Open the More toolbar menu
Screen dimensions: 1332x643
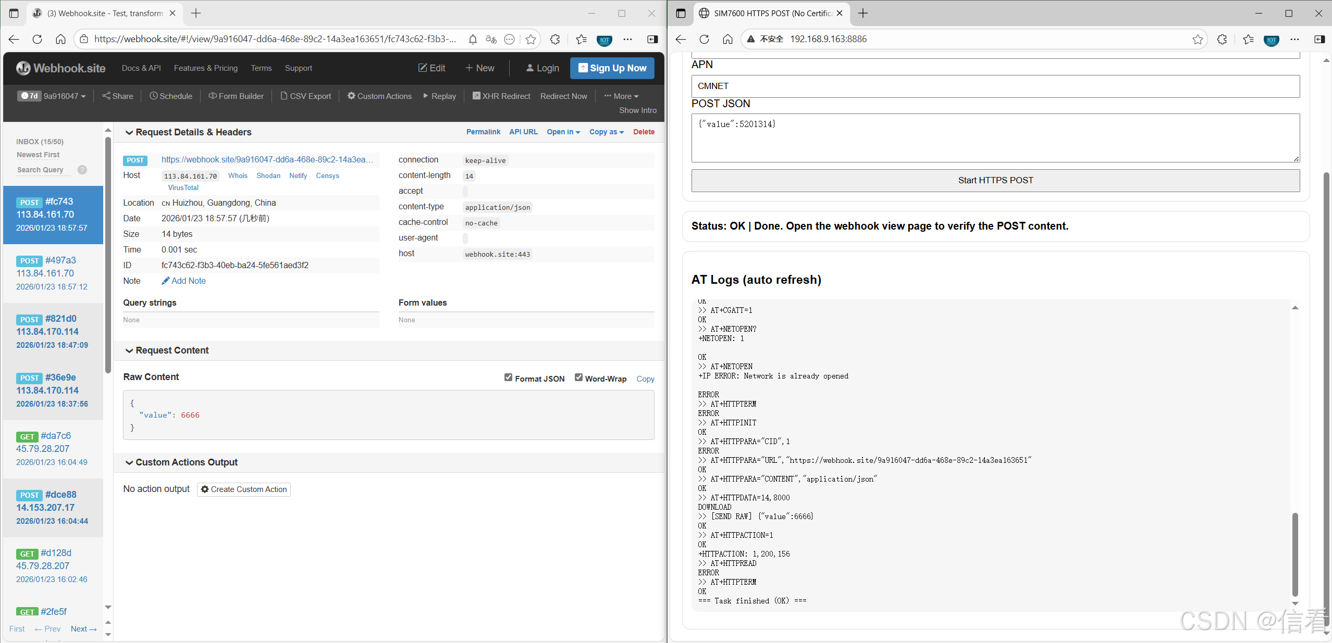621,96
